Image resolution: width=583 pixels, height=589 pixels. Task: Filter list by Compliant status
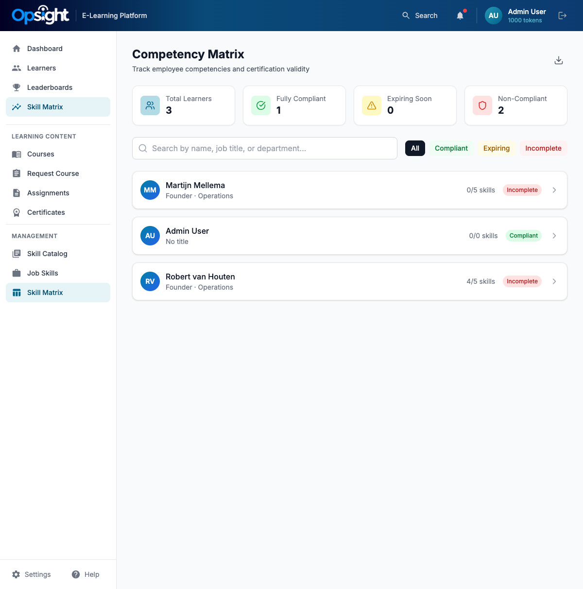tap(451, 148)
